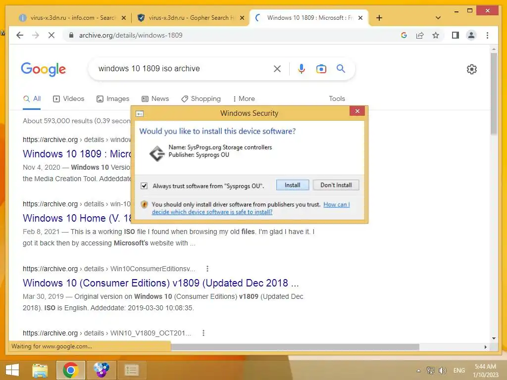Open the volume tray icon
The image size is (507, 380).
coord(442,370)
